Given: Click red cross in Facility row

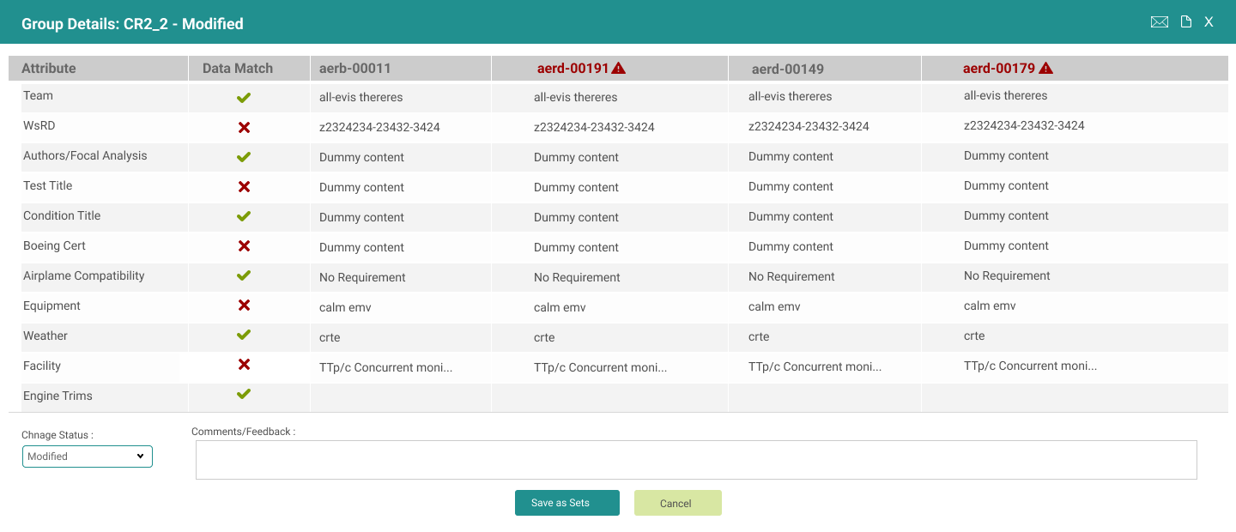Looking at the screenshot, I should [244, 365].
